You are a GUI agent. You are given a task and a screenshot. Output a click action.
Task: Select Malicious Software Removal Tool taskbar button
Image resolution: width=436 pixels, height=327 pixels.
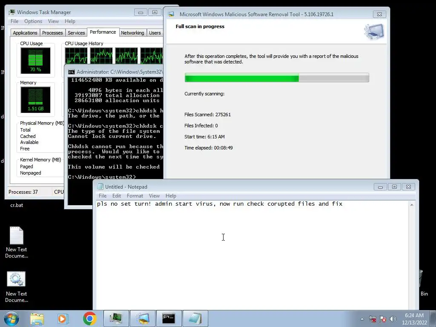point(143,318)
